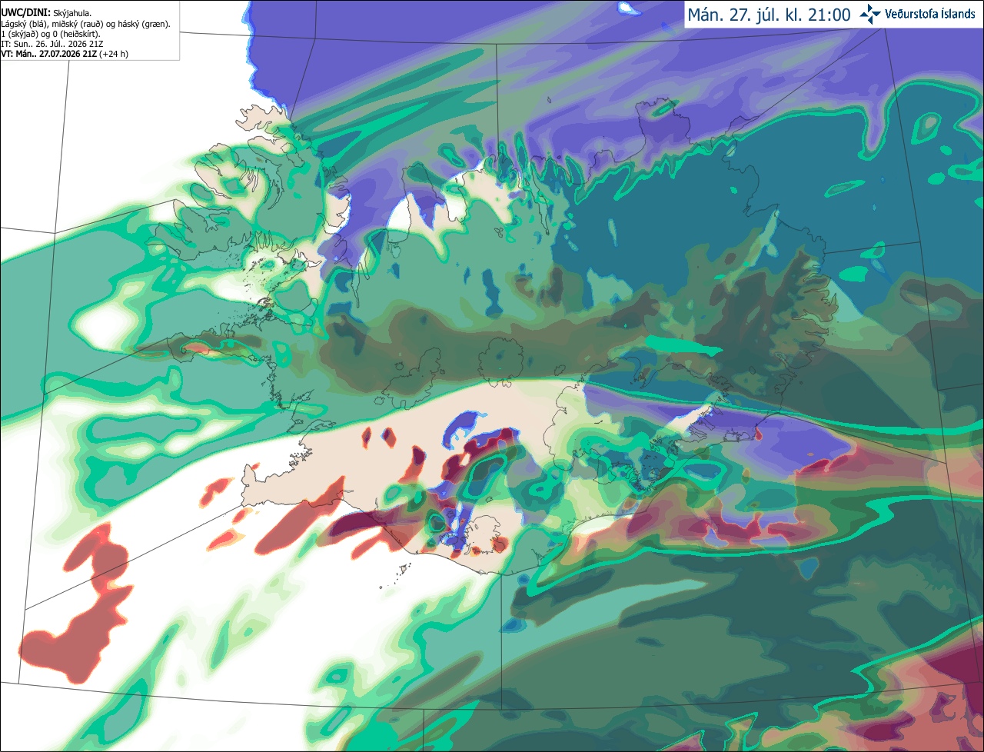Click the small blue low-cloud patch south of Hofsjökull
Image resolution: width=984 pixels, height=752 pixels.
[462, 428]
